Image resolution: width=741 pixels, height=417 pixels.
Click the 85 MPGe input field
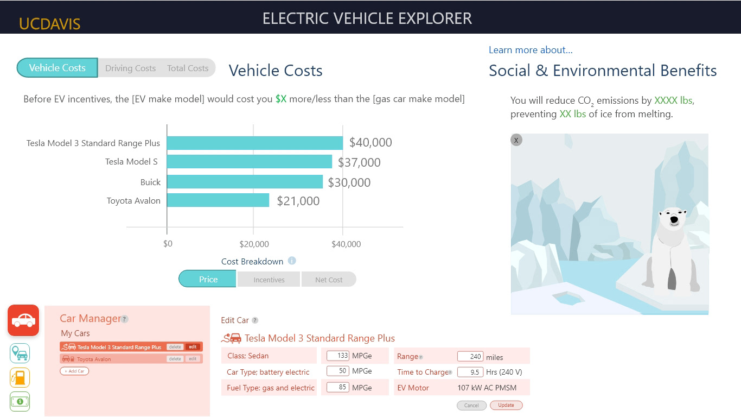coord(338,387)
